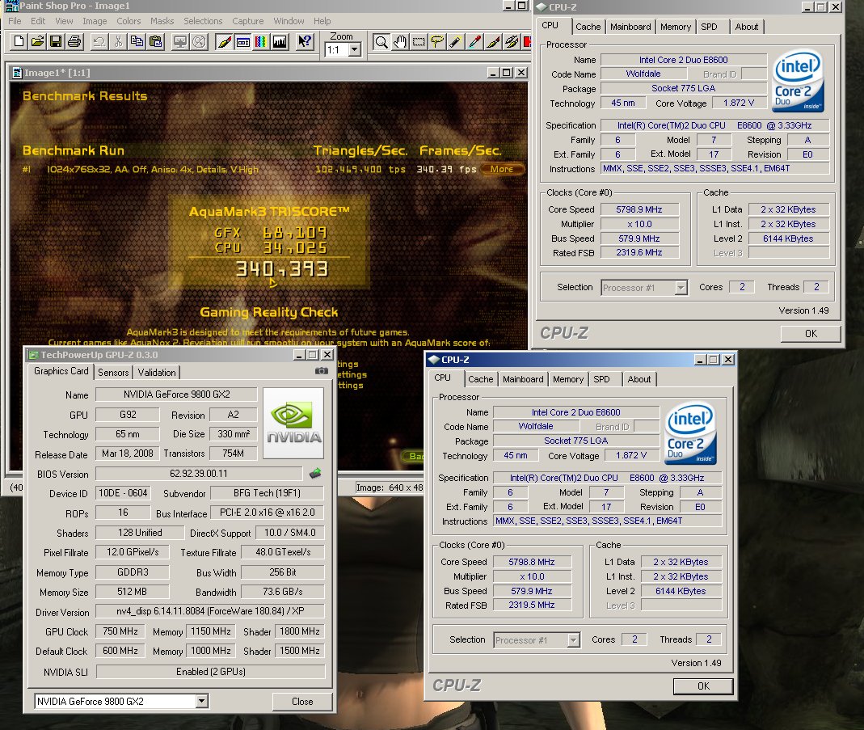Open the File menu in Paint Shop Pro

pos(15,21)
